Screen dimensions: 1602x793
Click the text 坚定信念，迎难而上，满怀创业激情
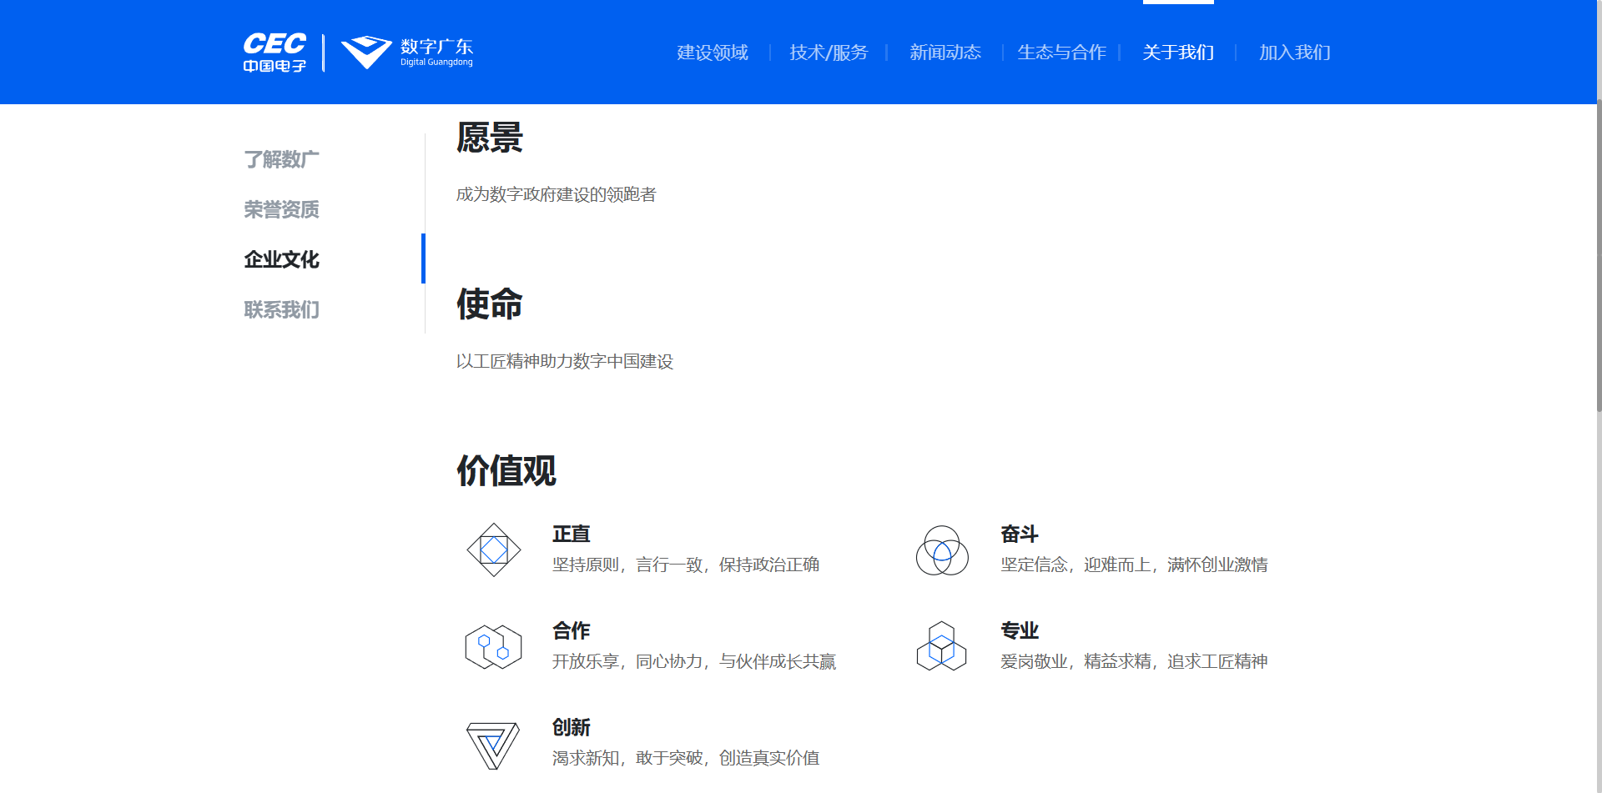[1134, 565]
